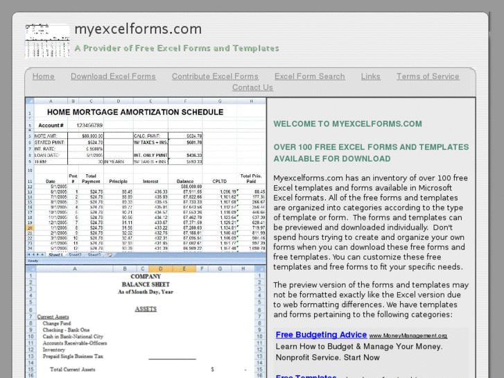Click the 'Current Assets' row label
The width and height of the screenshot is (504, 378).
[x=53, y=317]
